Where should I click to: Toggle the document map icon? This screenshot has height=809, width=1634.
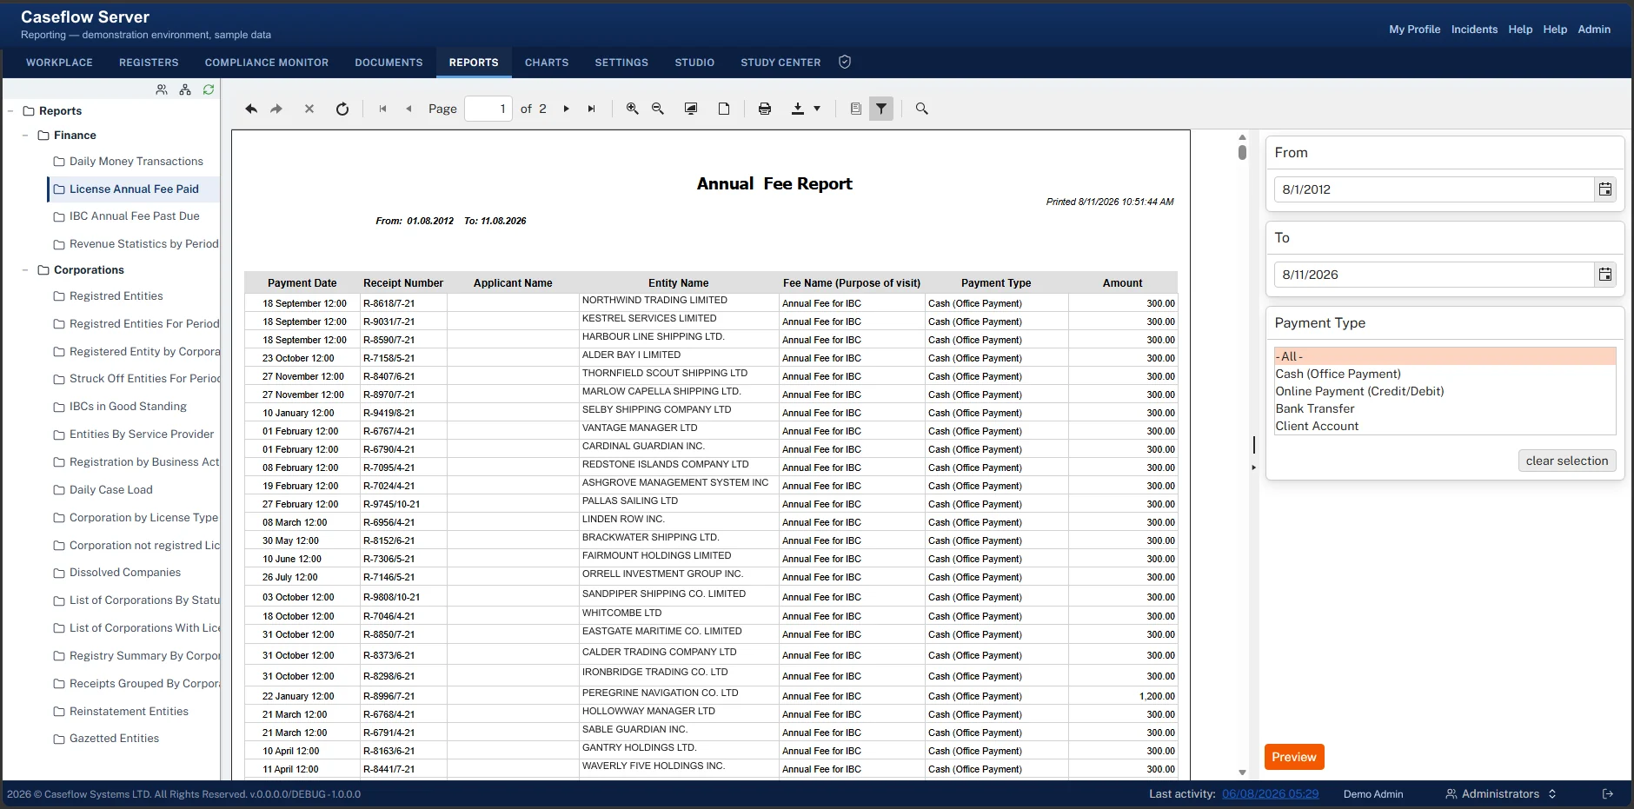point(856,109)
